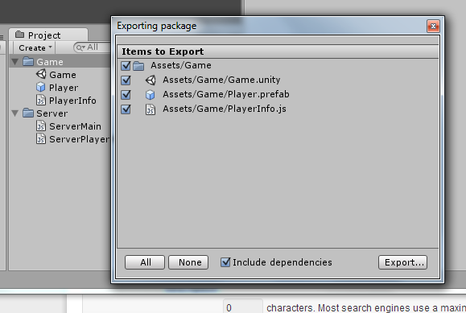The width and height of the screenshot is (466, 313).
Task: Click the Server folder icon in Project
Action: 28,113
